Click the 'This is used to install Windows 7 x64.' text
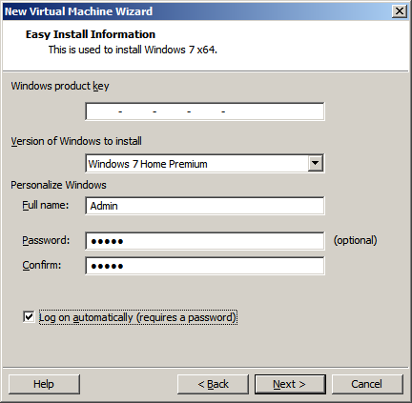The height and width of the screenshot is (403, 412). point(133,50)
